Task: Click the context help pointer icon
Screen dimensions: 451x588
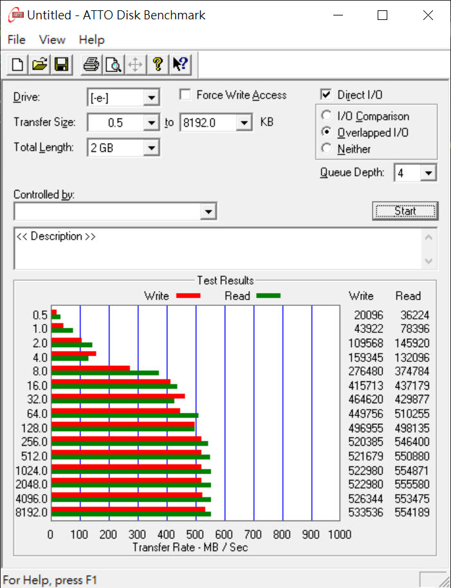Action: 180,64
